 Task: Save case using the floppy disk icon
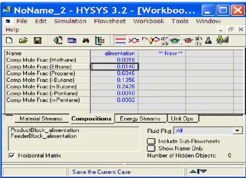tap(38, 41)
